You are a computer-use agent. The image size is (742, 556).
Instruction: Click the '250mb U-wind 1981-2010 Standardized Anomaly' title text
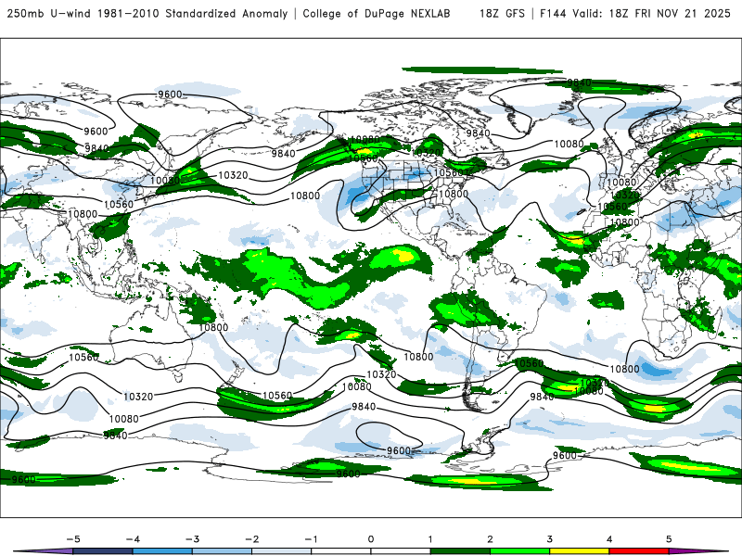tap(147, 13)
